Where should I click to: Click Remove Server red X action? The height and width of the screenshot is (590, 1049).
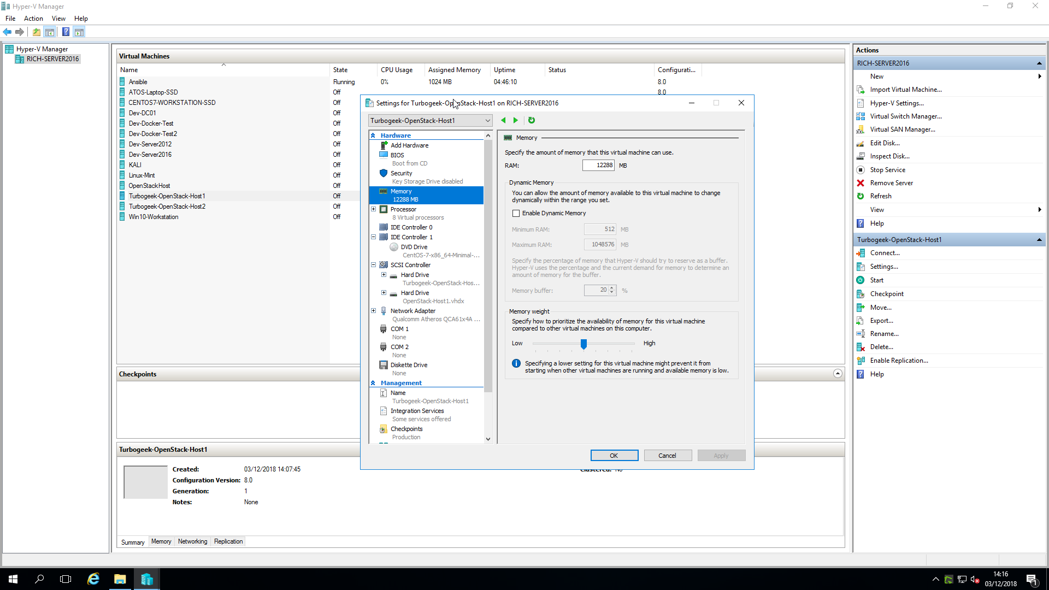[x=891, y=183]
